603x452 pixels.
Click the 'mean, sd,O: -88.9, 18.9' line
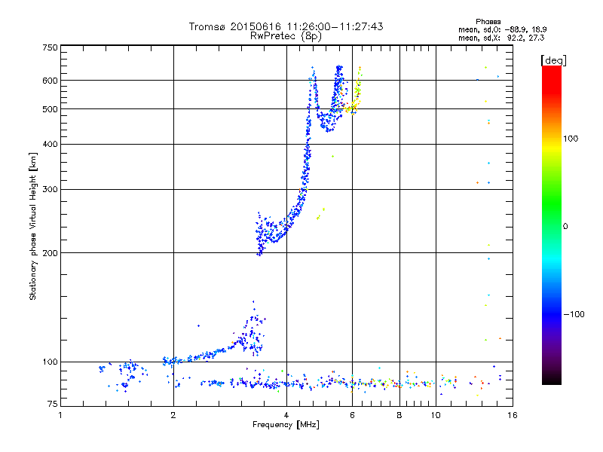coord(502,29)
